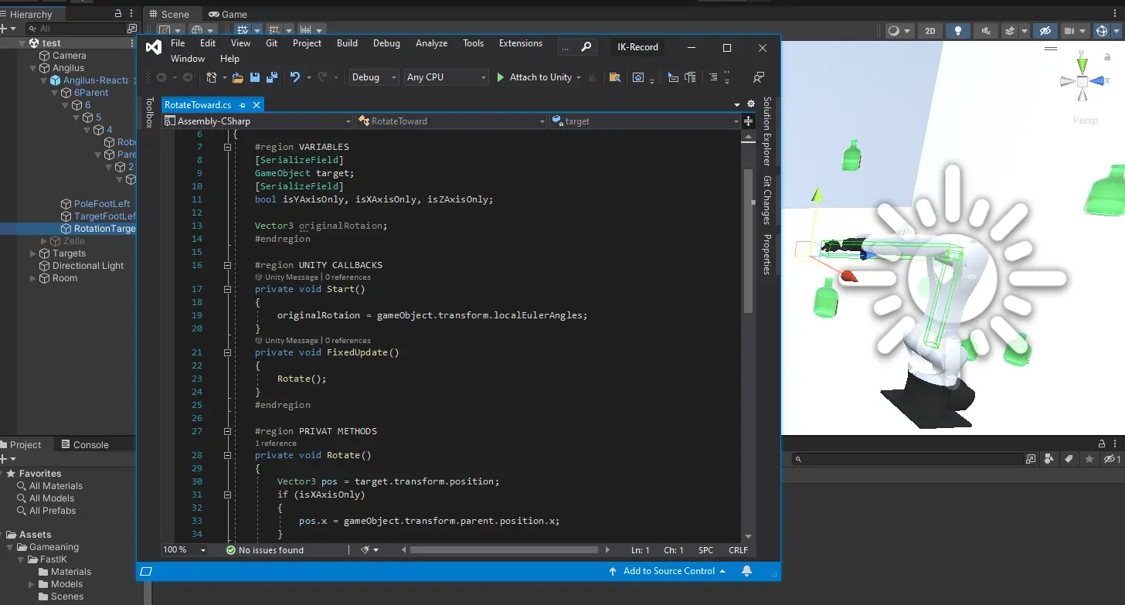This screenshot has height=605, width=1125.
Task: Toggle 2D view in Scene toolbar
Action: click(x=930, y=31)
